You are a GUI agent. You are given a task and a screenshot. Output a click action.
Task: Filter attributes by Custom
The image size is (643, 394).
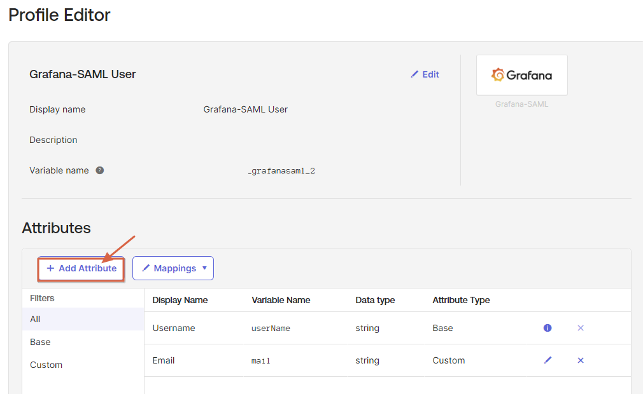46,365
